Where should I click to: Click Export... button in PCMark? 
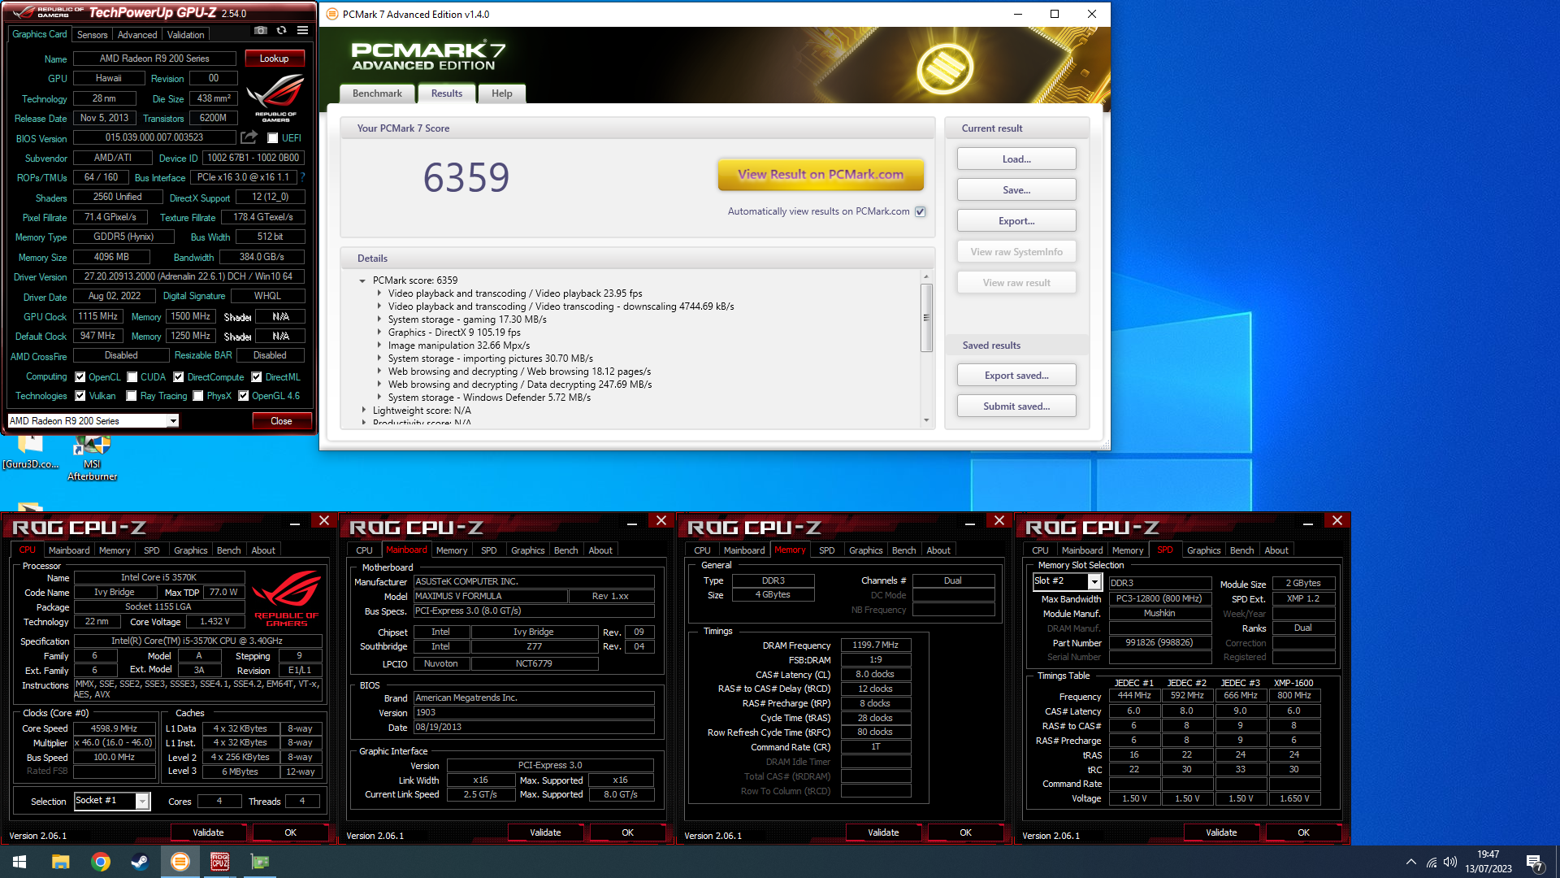point(1016,221)
